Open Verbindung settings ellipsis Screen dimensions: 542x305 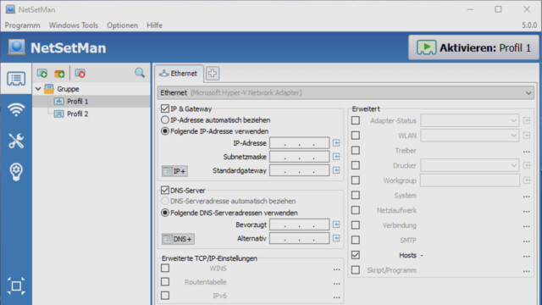point(526,226)
